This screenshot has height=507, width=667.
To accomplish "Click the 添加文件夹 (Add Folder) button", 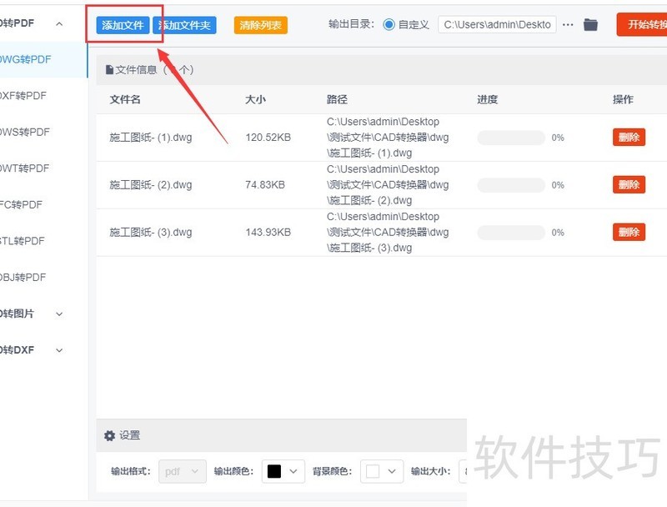I will tap(184, 26).
